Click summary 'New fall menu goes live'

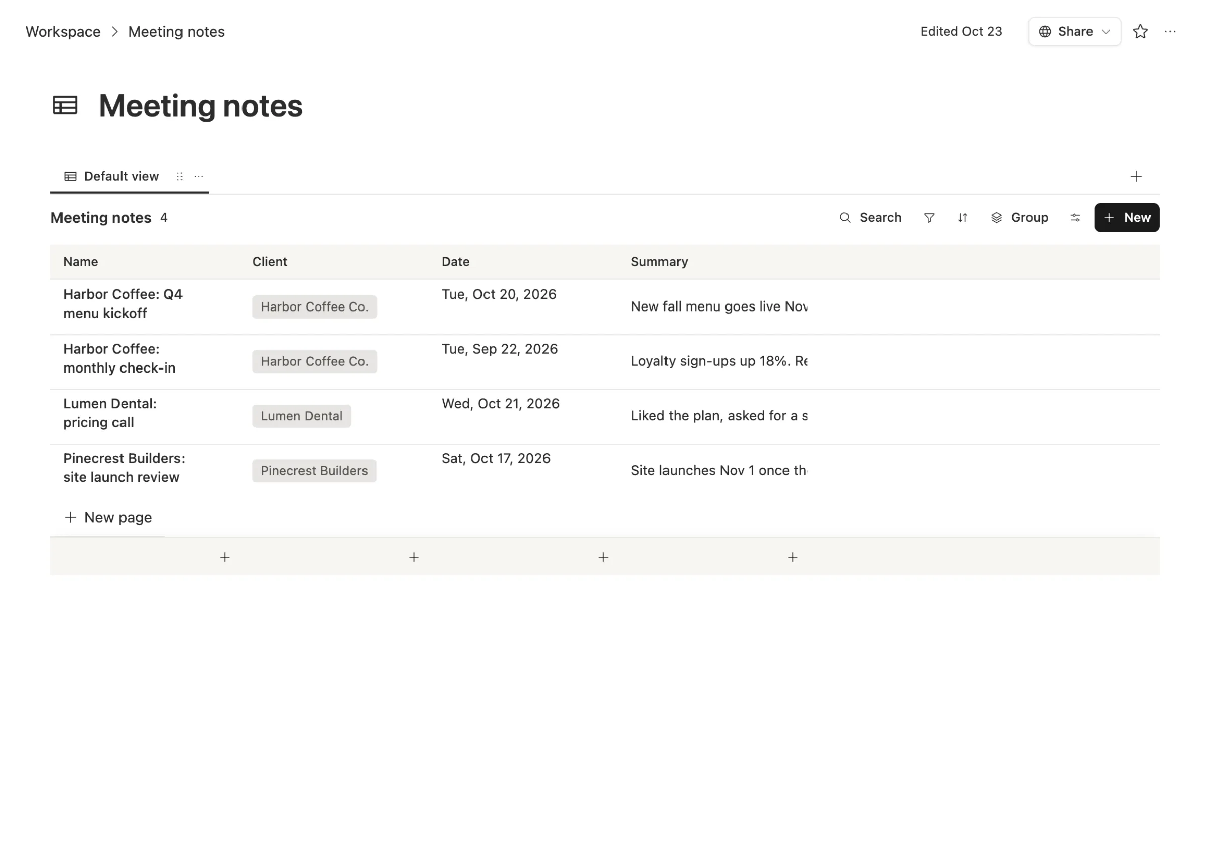coord(719,307)
